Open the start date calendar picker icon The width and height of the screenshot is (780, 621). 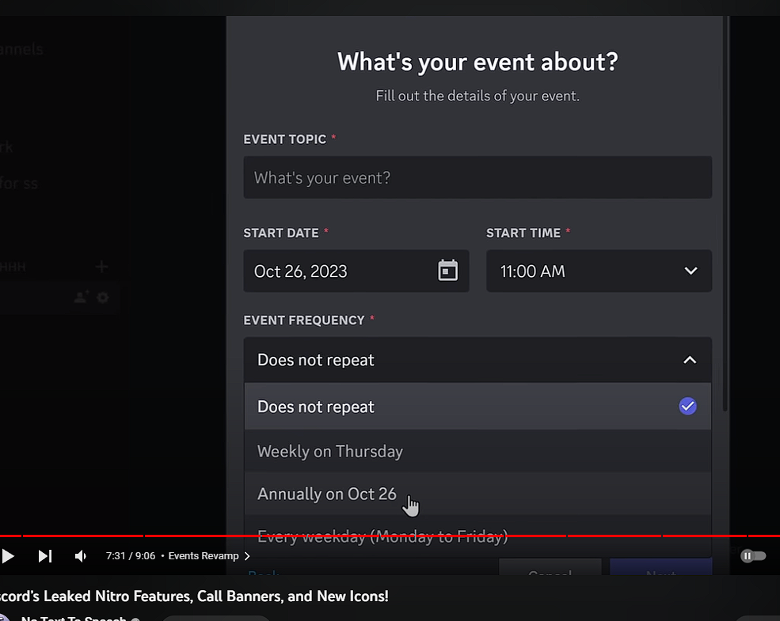[x=447, y=271]
